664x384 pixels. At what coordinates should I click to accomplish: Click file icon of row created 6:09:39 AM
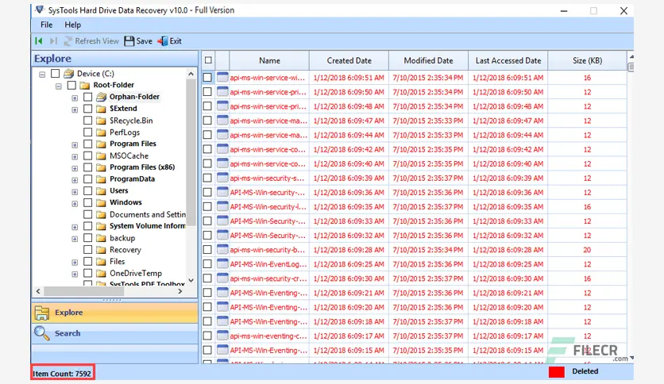tap(222, 178)
